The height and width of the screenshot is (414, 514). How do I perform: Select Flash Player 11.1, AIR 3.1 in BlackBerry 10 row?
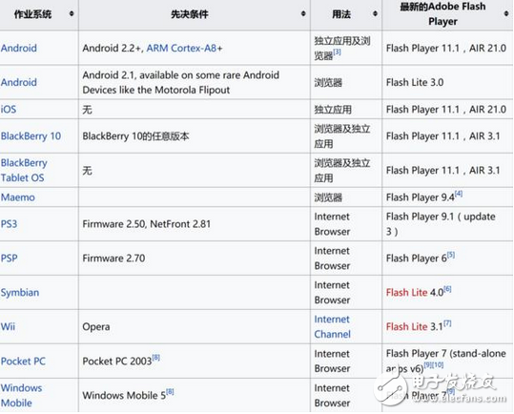click(x=447, y=136)
